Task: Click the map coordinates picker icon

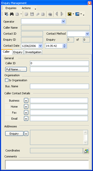Action: pos(86,151)
